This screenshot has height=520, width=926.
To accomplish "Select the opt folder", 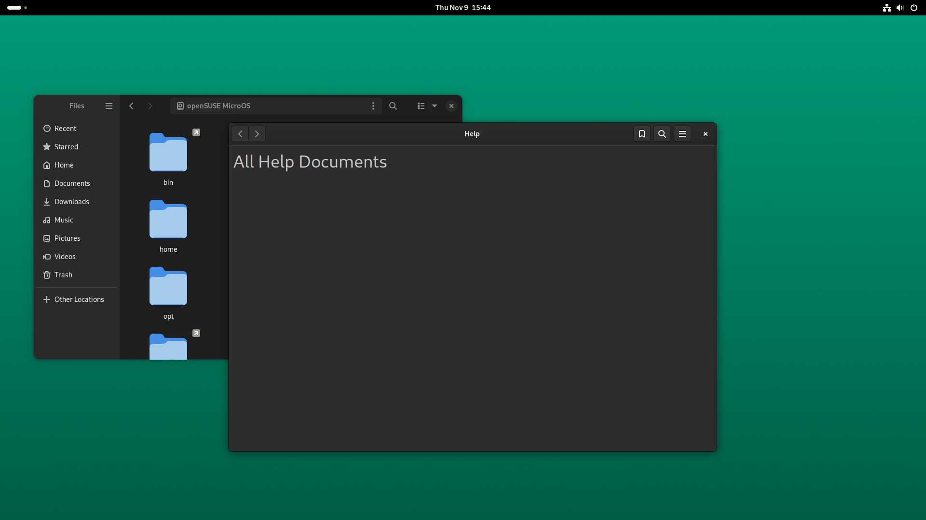I will (x=168, y=293).
